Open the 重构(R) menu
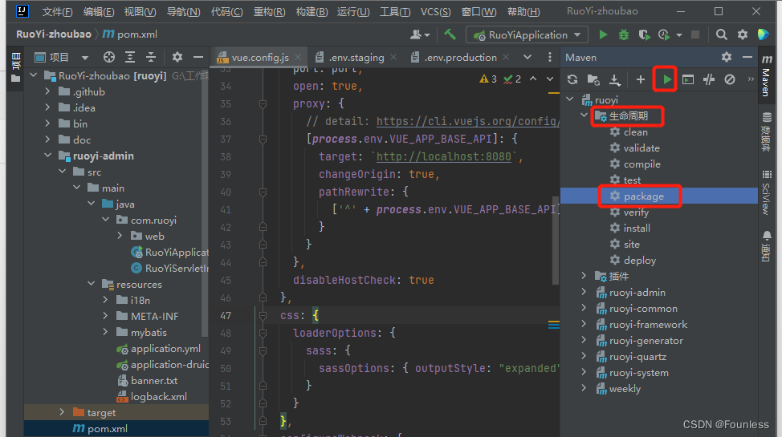The height and width of the screenshot is (437, 782). (269, 11)
